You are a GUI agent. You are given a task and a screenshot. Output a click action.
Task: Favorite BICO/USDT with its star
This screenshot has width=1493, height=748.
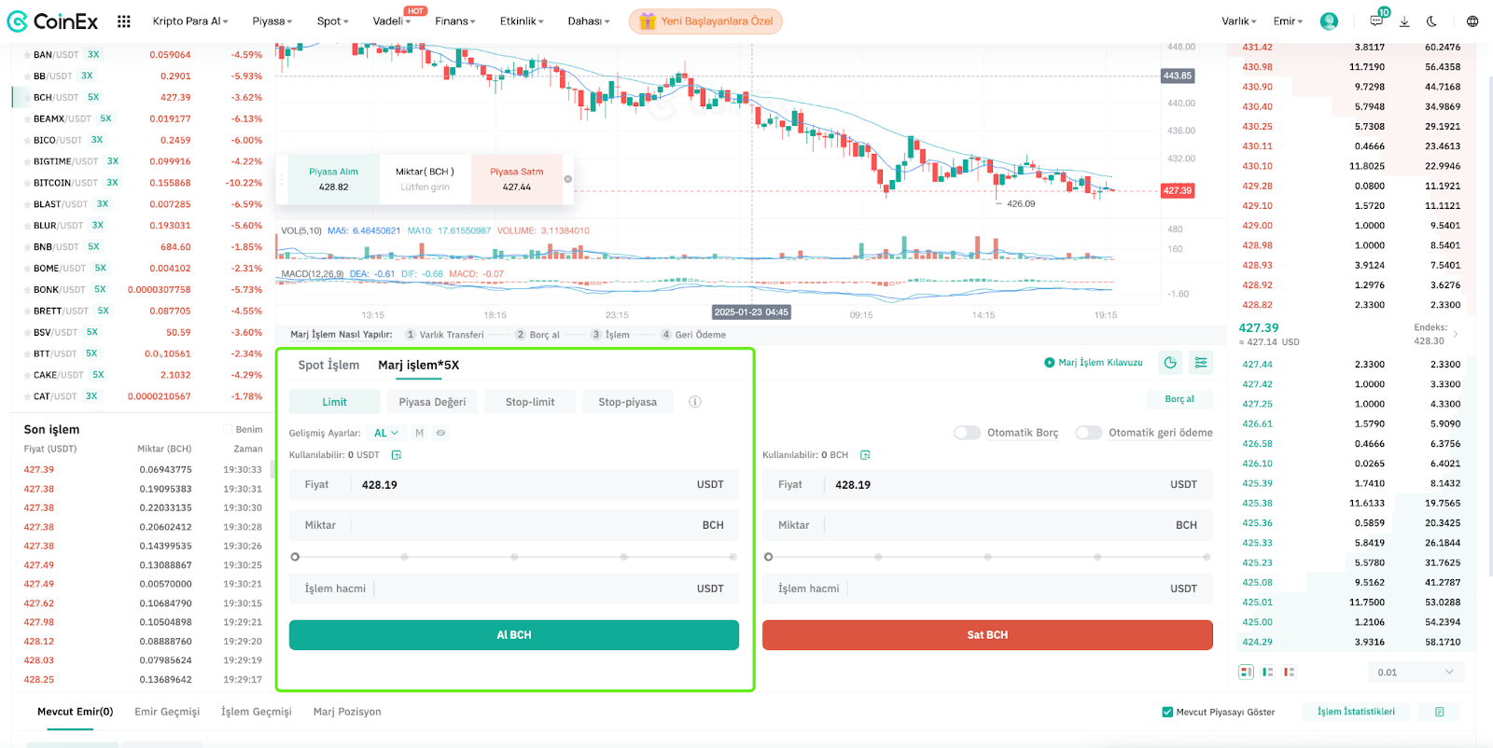27,140
